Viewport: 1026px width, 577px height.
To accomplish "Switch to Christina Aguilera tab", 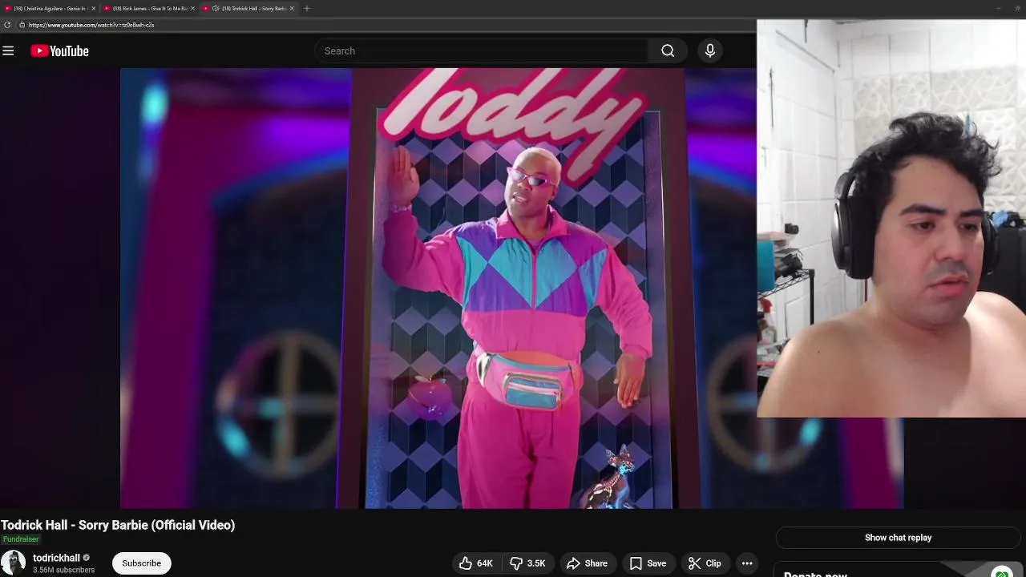I will coord(50,8).
